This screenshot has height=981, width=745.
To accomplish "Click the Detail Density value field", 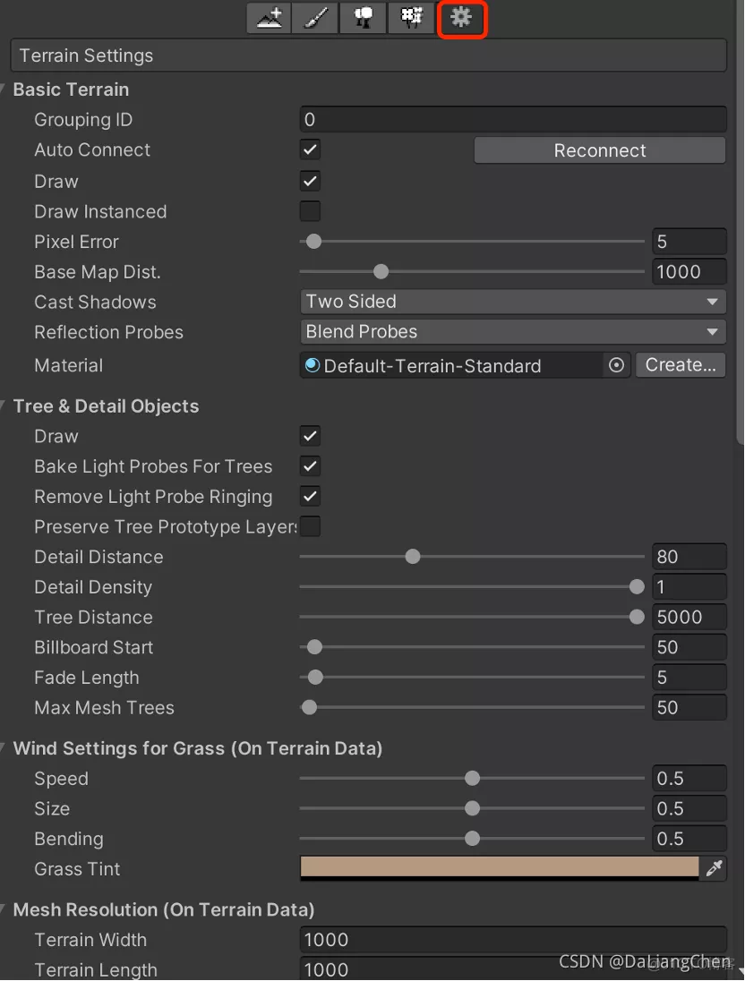I will coord(689,587).
